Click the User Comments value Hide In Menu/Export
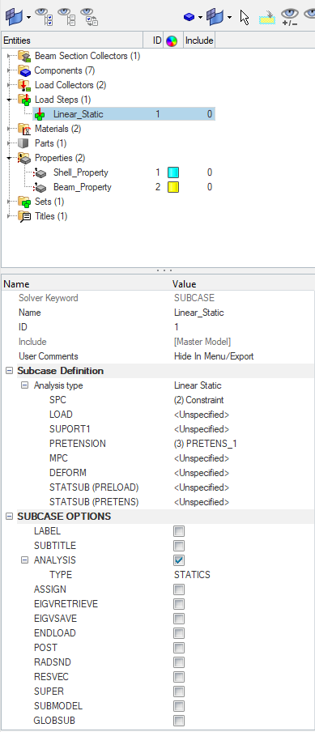This screenshot has width=315, height=732. (214, 356)
